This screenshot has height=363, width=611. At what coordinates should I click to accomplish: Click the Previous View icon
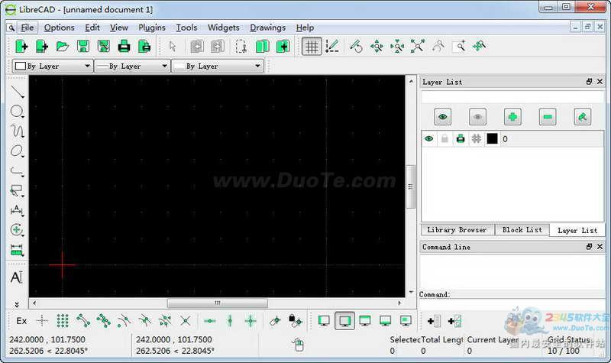point(438,47)
